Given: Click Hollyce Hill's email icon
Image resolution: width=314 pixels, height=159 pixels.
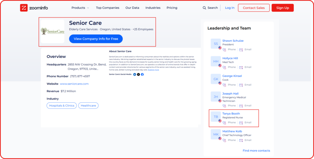Looking at the screenshot, I should (241, 67).
